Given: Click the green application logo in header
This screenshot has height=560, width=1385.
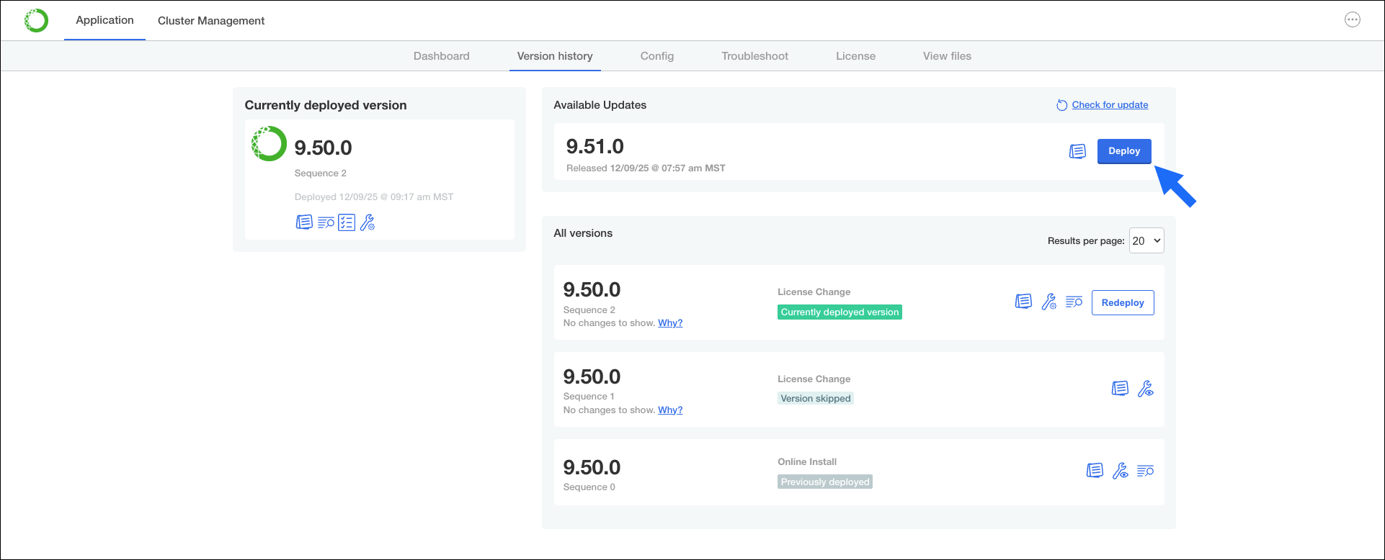Looking at the screenshot, I should point(36,21).
